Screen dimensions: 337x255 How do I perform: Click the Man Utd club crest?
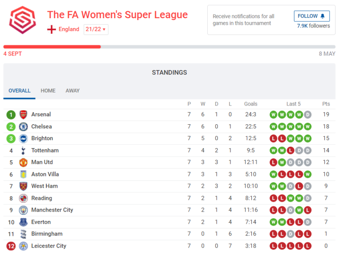[23, 163]
